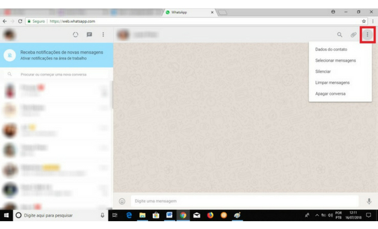Open the Action Center notification icon
Viewport: 378px width, 229px height.
pos(368,215)
